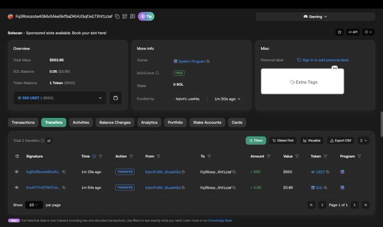Copy System Program address
The height and width of the screenshot is (227, 383).
[x=208, y=61]
